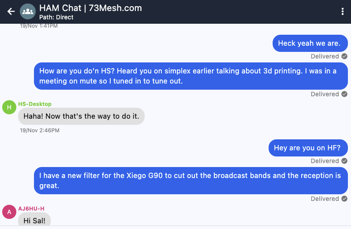Click the 19/Nov 2:46PM timestamp
Viewport: 351px width, 229px height.
point(40,131)
